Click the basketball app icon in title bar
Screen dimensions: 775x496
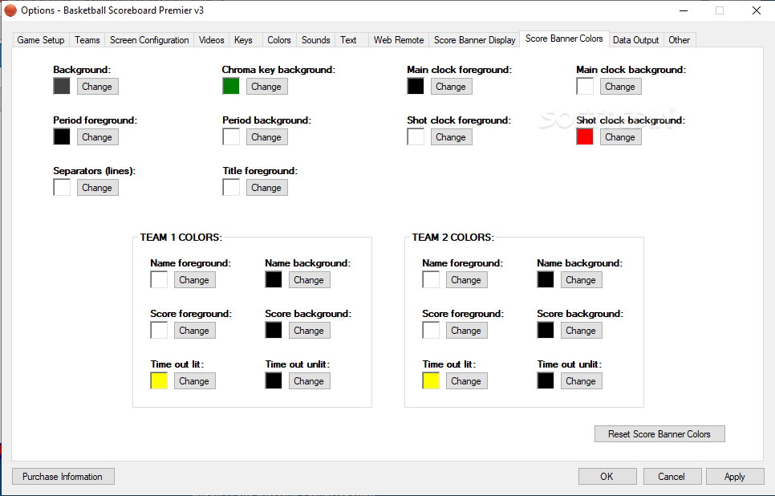pyautogui.click(x=10, y=10)
